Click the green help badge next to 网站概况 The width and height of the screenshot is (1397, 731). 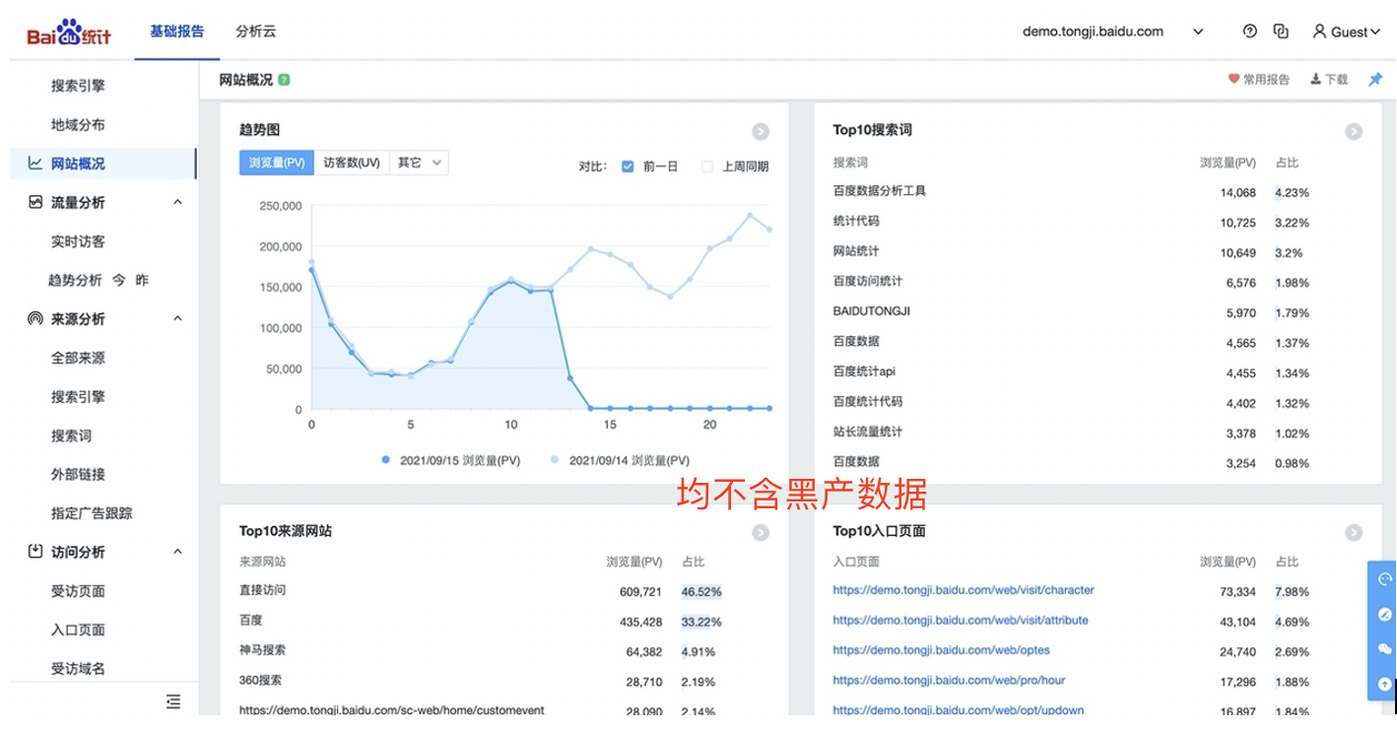point(284,80)
